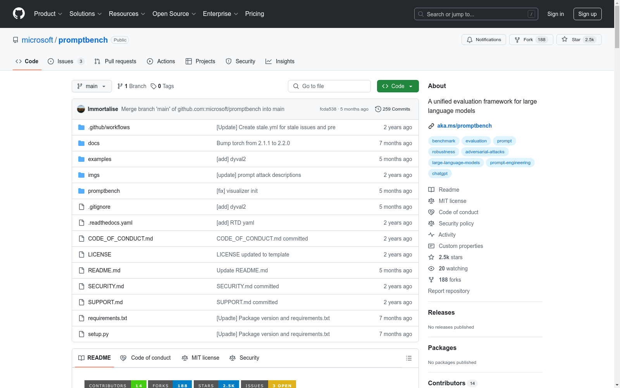Open the README.md file
This screenshot has width=620, height=388.
pyautogui.click(x=104, y=270)
